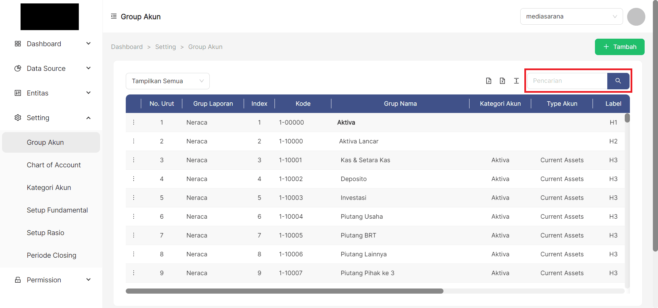Adjust table row height density
Screen dimensions: 658x308
coord(516,81)
